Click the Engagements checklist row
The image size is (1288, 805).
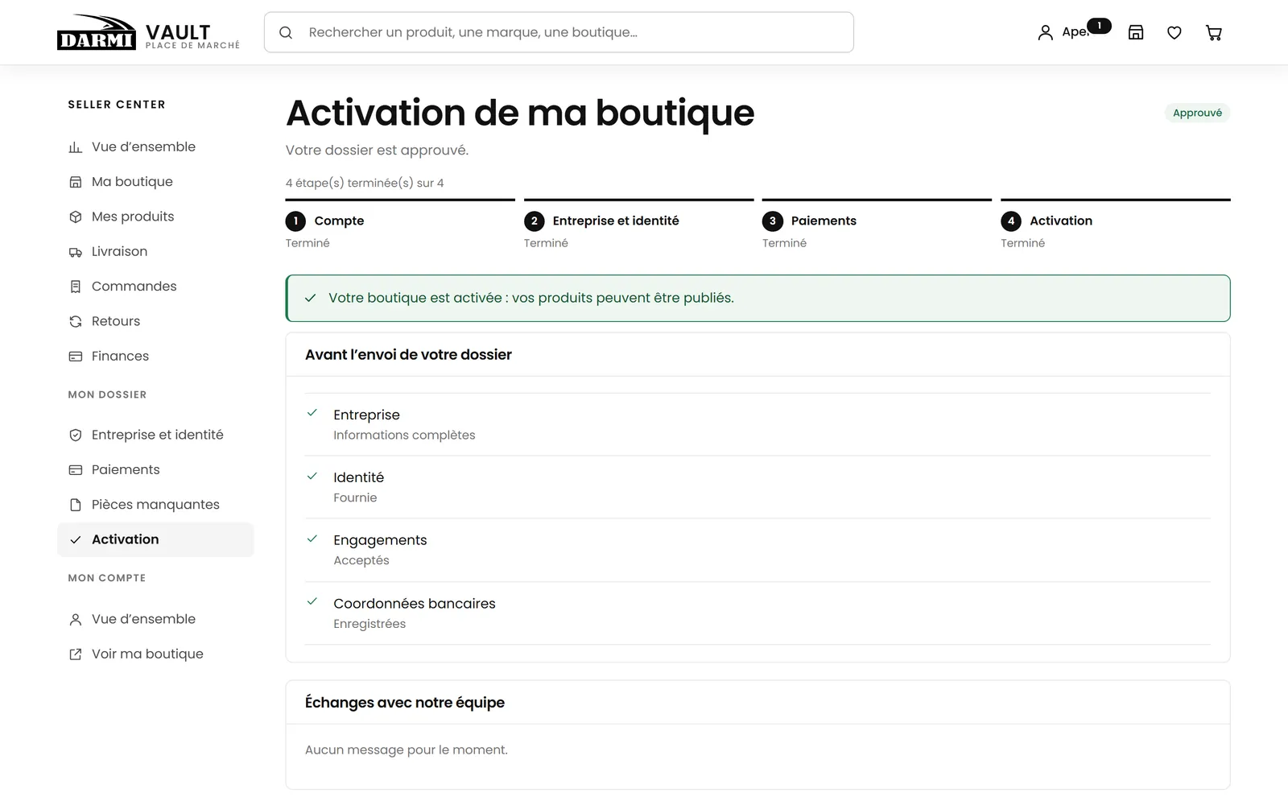pyautogui.click(x=758, y=550)
